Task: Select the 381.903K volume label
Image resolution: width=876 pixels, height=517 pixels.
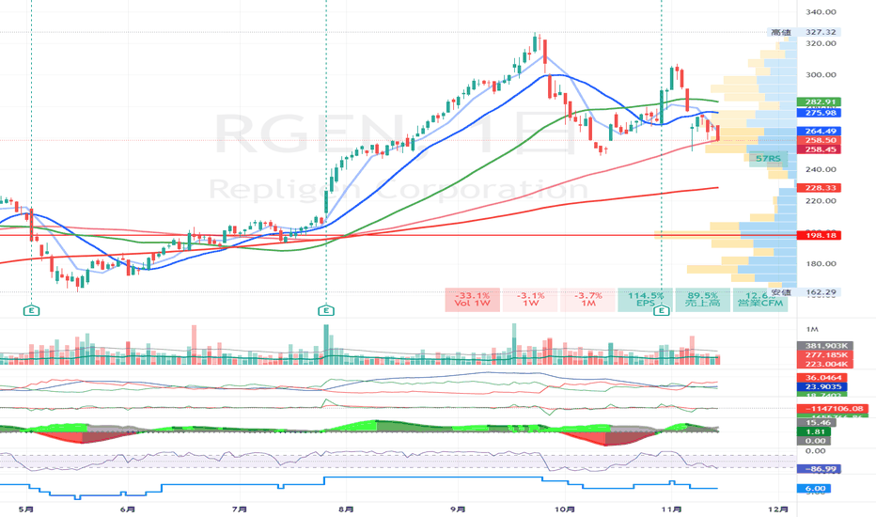Action: (826, 346)
